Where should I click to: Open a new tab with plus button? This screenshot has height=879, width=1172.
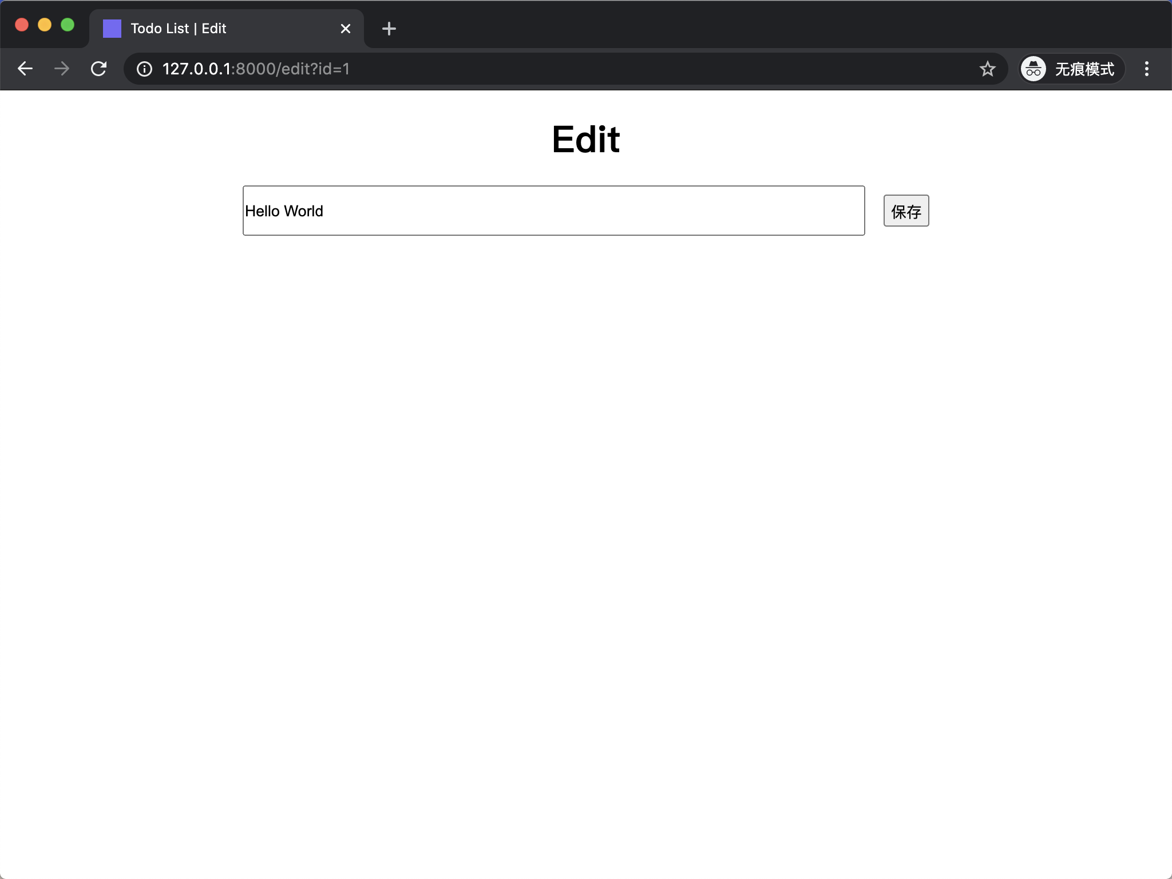tap(389, 29)
